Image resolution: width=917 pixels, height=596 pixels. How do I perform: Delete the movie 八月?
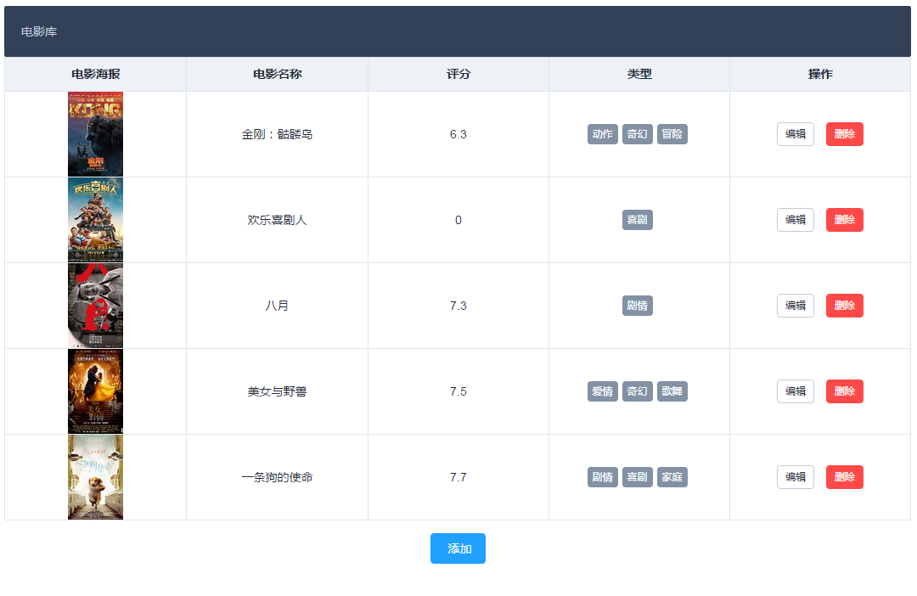844,305
